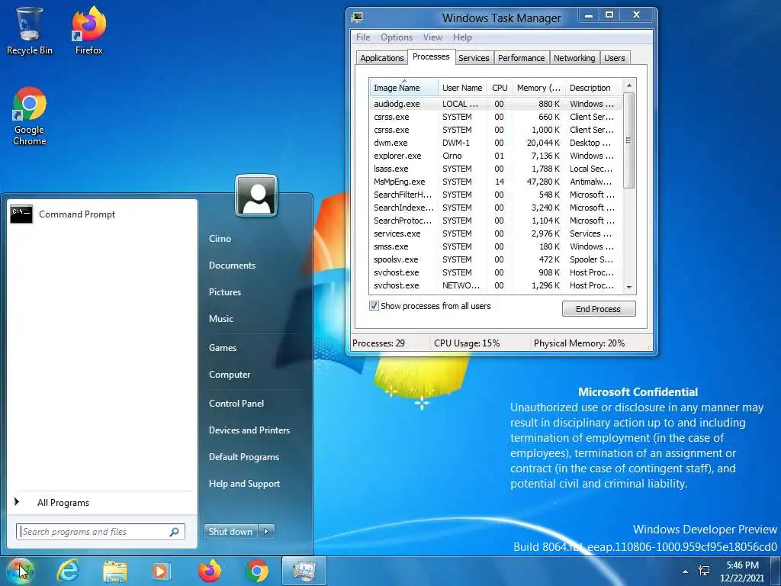This screenshot has height=586, width=781.
Task: Open the Recycle Bin desktop icon
Action: (x=30, y=30)
